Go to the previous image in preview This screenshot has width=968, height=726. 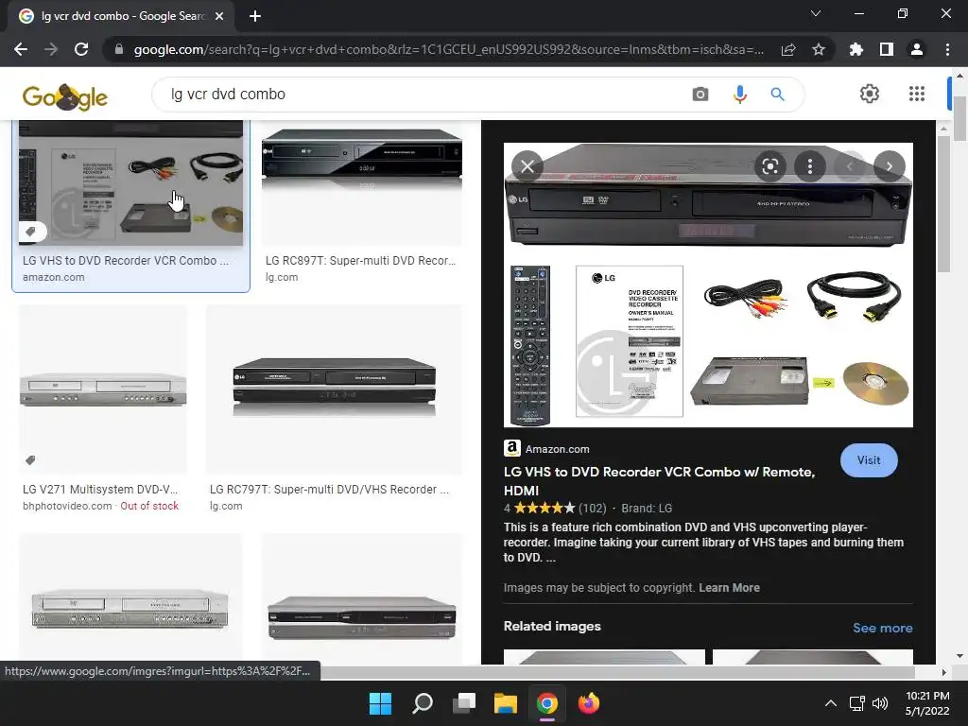(x=850, y=166)
